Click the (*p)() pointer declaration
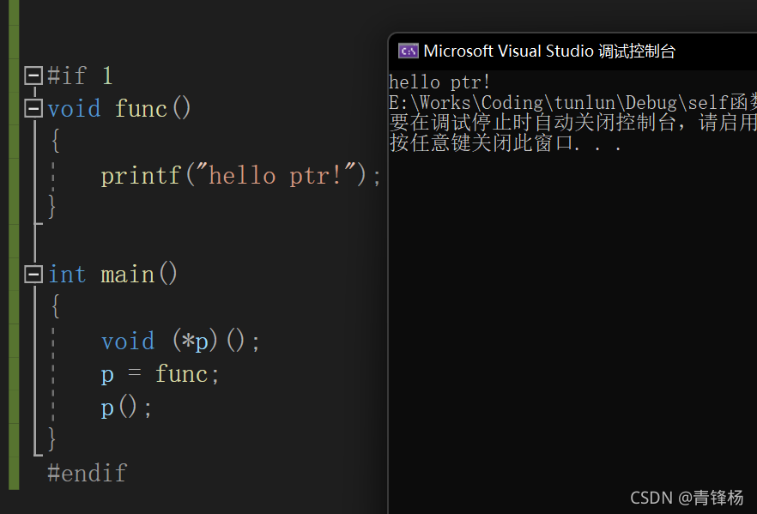Viewport: 757px width, 514px height. (215, 341)
